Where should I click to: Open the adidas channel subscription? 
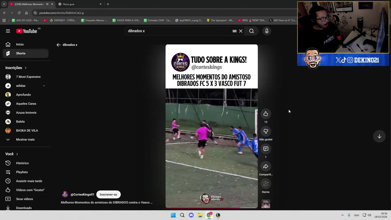point(26,86)
